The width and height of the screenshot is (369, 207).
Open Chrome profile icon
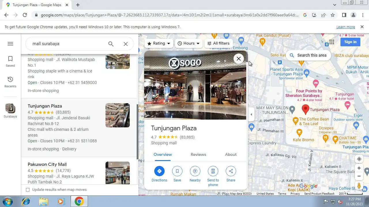[x=353, y=15]
